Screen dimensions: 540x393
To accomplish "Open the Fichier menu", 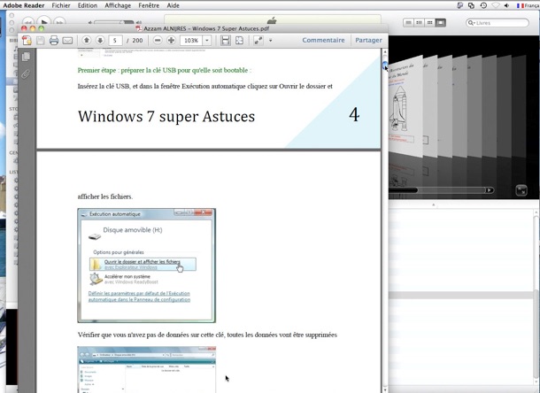I will [61, 5].
